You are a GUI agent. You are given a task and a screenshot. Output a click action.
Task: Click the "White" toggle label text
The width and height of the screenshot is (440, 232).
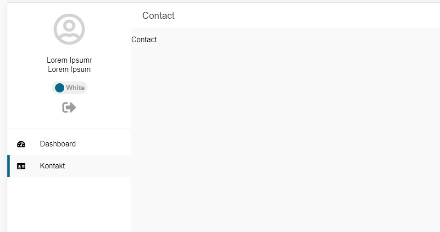coord(75,88)
